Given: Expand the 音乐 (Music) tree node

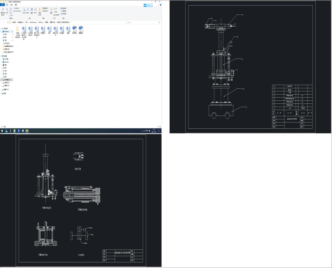Looking at the screenshot, I should click(2, 77).
